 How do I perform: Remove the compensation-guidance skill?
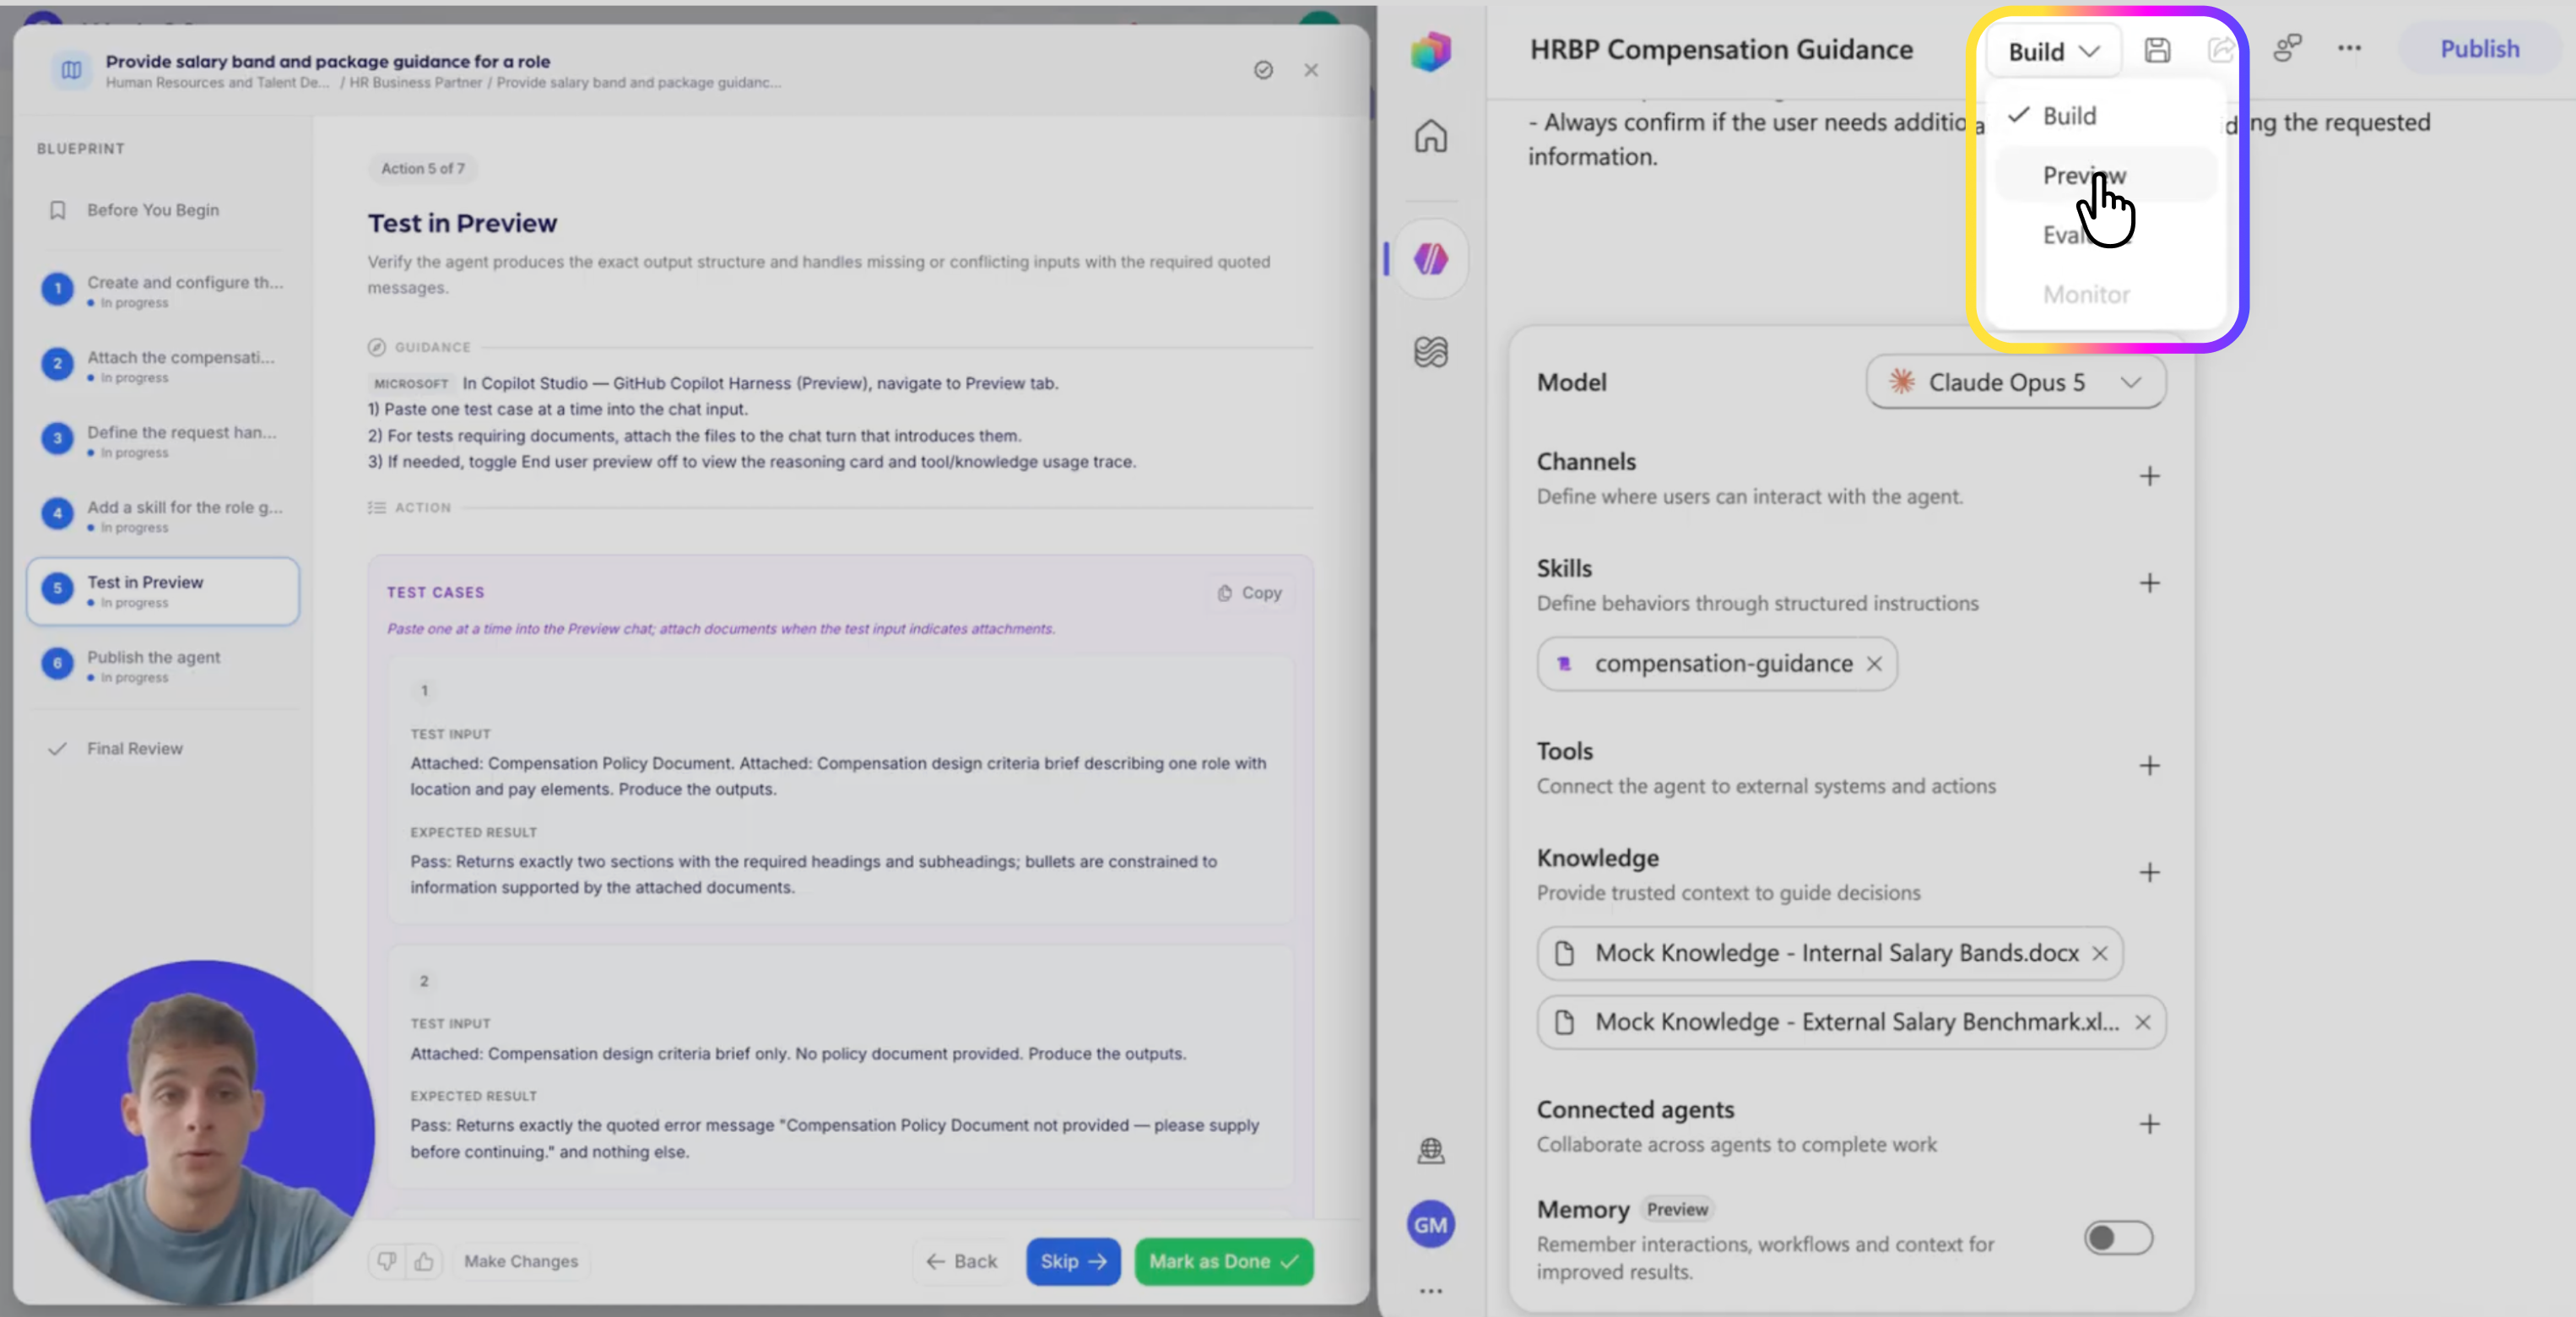(x=1874, y=664)
